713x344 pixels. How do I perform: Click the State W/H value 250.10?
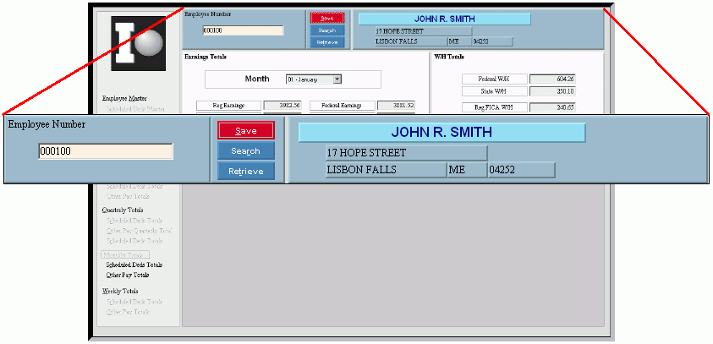(552, 91)
